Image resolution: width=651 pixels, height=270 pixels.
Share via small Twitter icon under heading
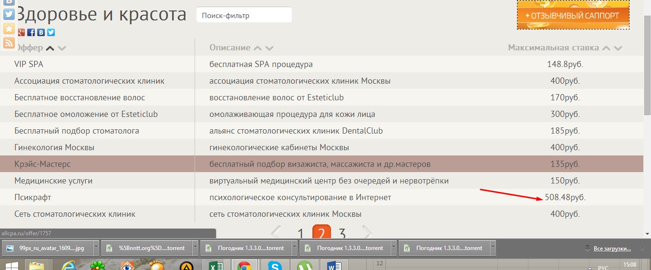point(51,32)
